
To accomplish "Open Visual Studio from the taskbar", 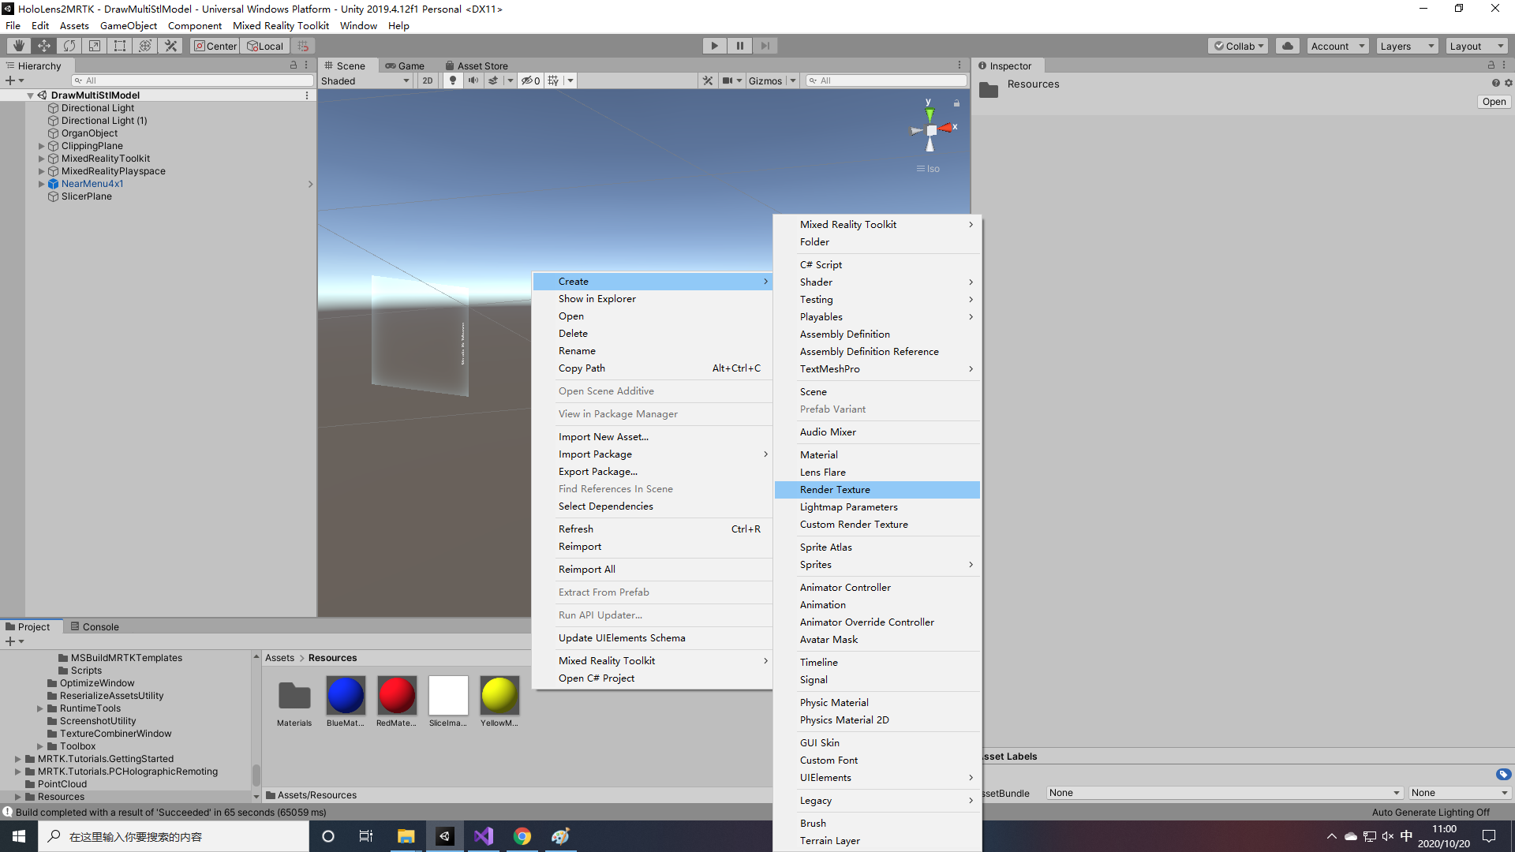I will tap(483, 836).
